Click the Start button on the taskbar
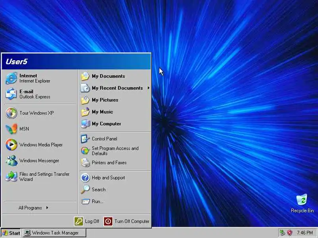The width and height of the screenshot is (318, 238). pyautogui.click(x=11, y=233)
